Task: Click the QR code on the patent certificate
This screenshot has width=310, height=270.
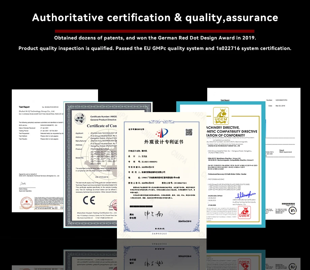Action: tap(189, 132)
